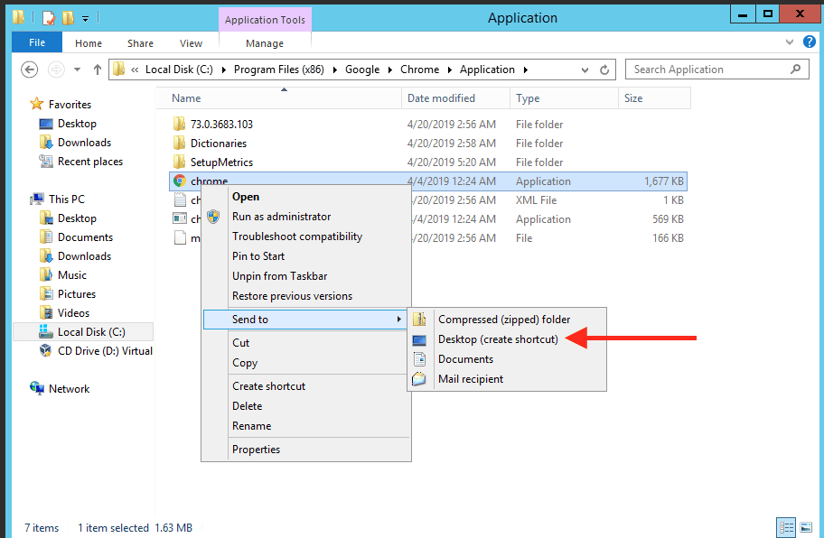Select Run as administrator menu item
The height and width of the screenshot is (538, 824).
coord(281,217)
